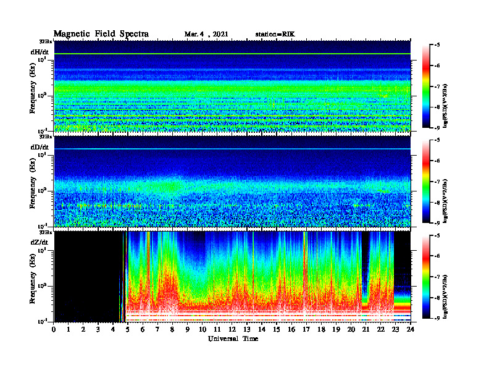
Task: Click hour 13 on the Universal Time axis
Action: pyautogui.click(x=247, y=329)
